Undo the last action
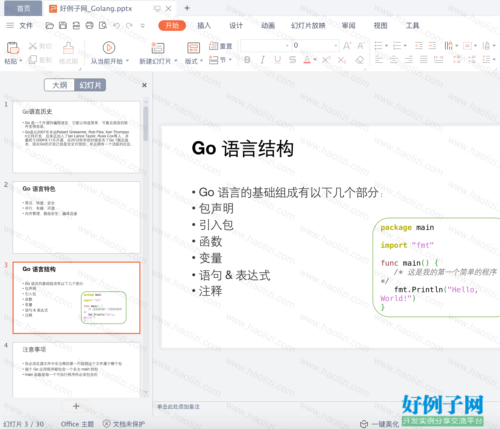The width and height of the screenshot is (500, 429). tap(116, 26)
